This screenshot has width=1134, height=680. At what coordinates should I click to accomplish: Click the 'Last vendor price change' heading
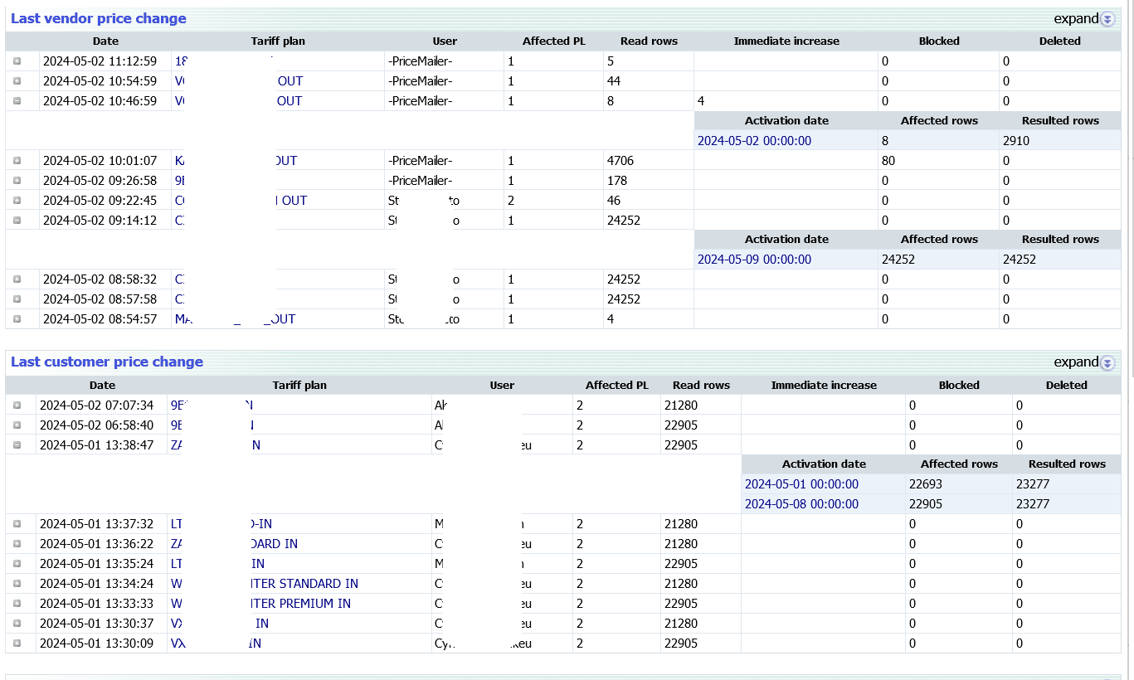pyautogui.click(x=98, y=18)
